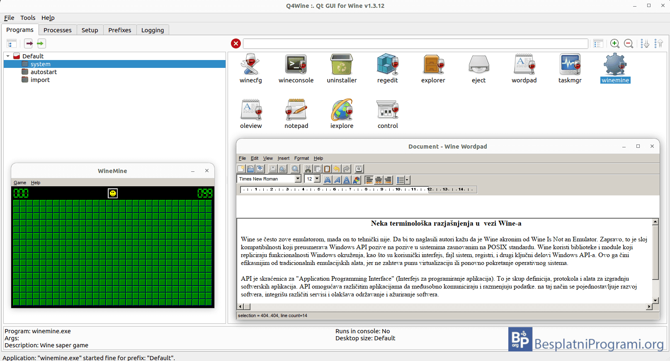Copy selection in Wordpad toolbar
The height and width of the screenshot is (361, 670).
(318, 168)
